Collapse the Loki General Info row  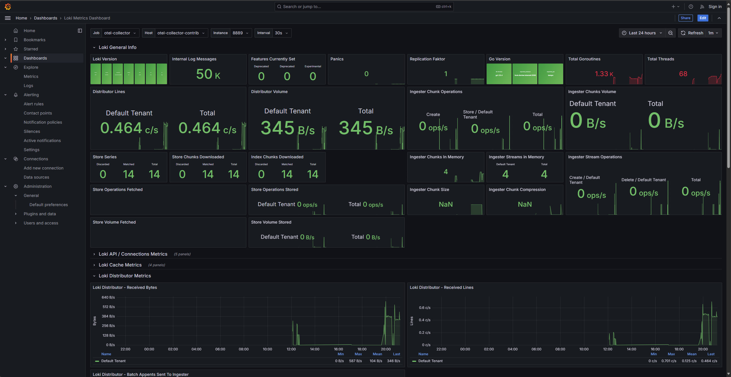click(x=94, y=48)
